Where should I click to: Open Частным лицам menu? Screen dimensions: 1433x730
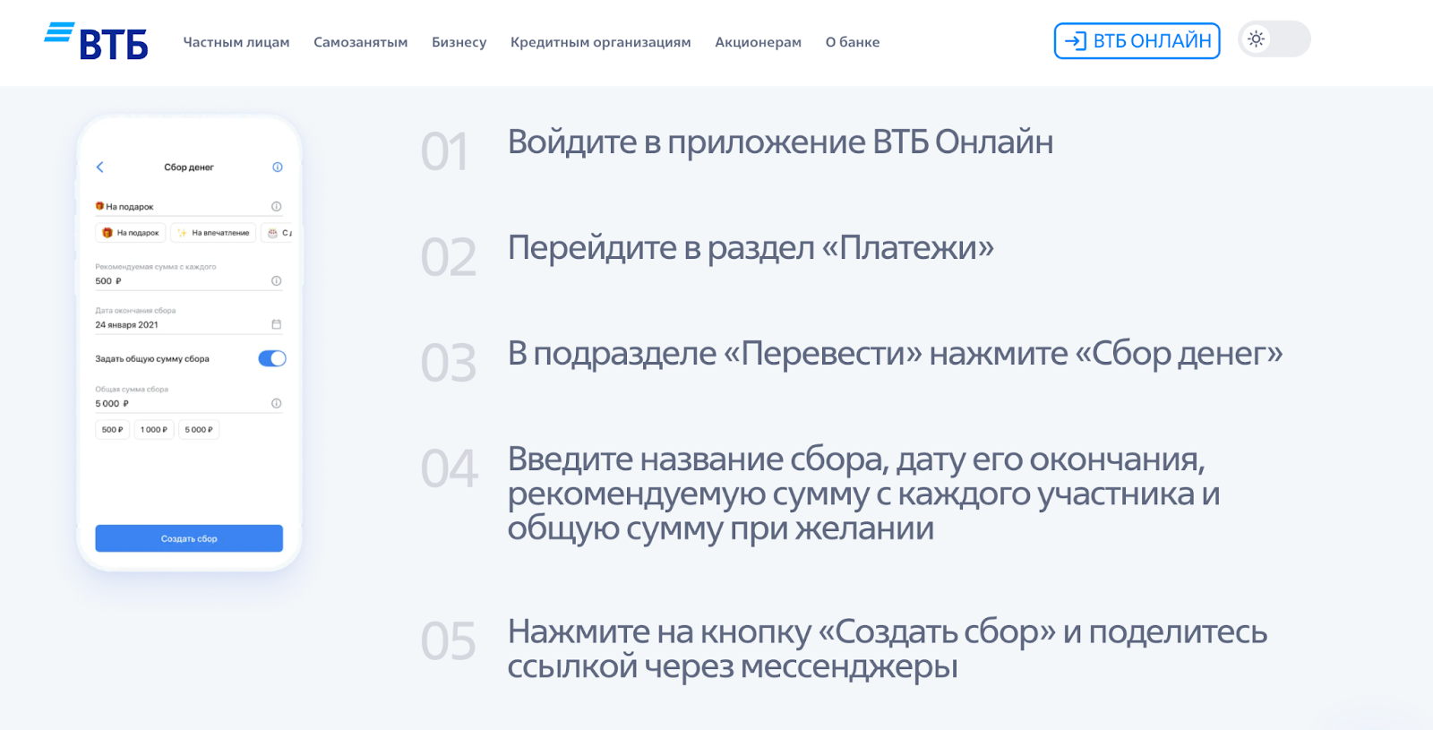(236, 42)
